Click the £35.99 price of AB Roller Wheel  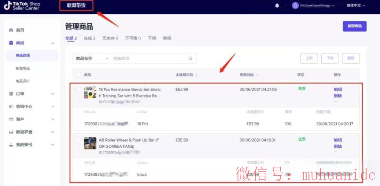[x=182, y=140]
